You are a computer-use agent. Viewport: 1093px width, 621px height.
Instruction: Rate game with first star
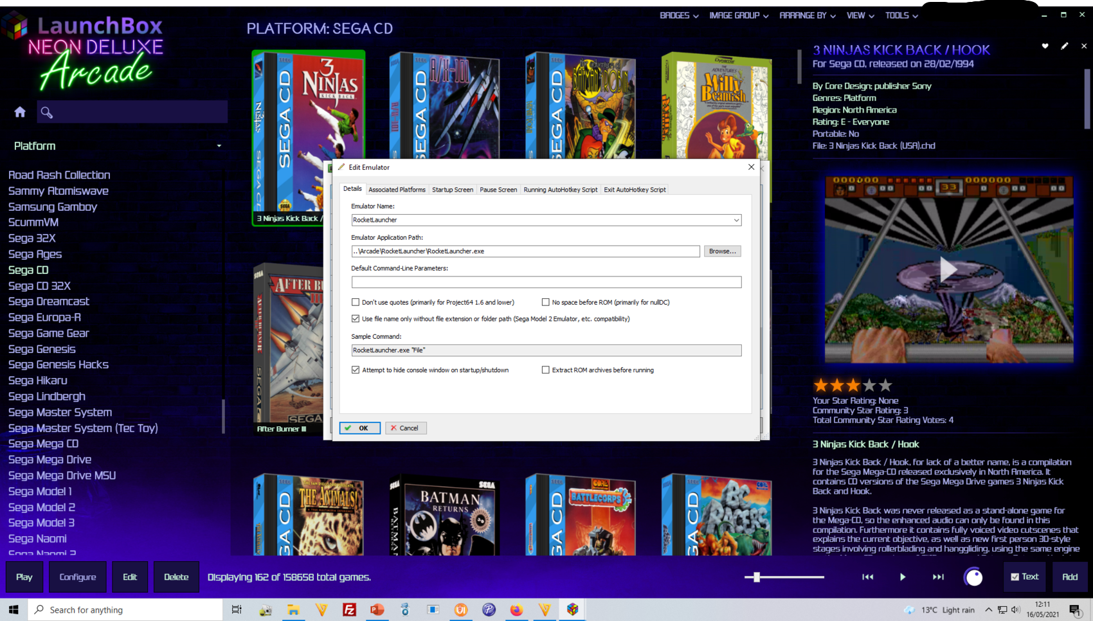[x=820, y=385]
